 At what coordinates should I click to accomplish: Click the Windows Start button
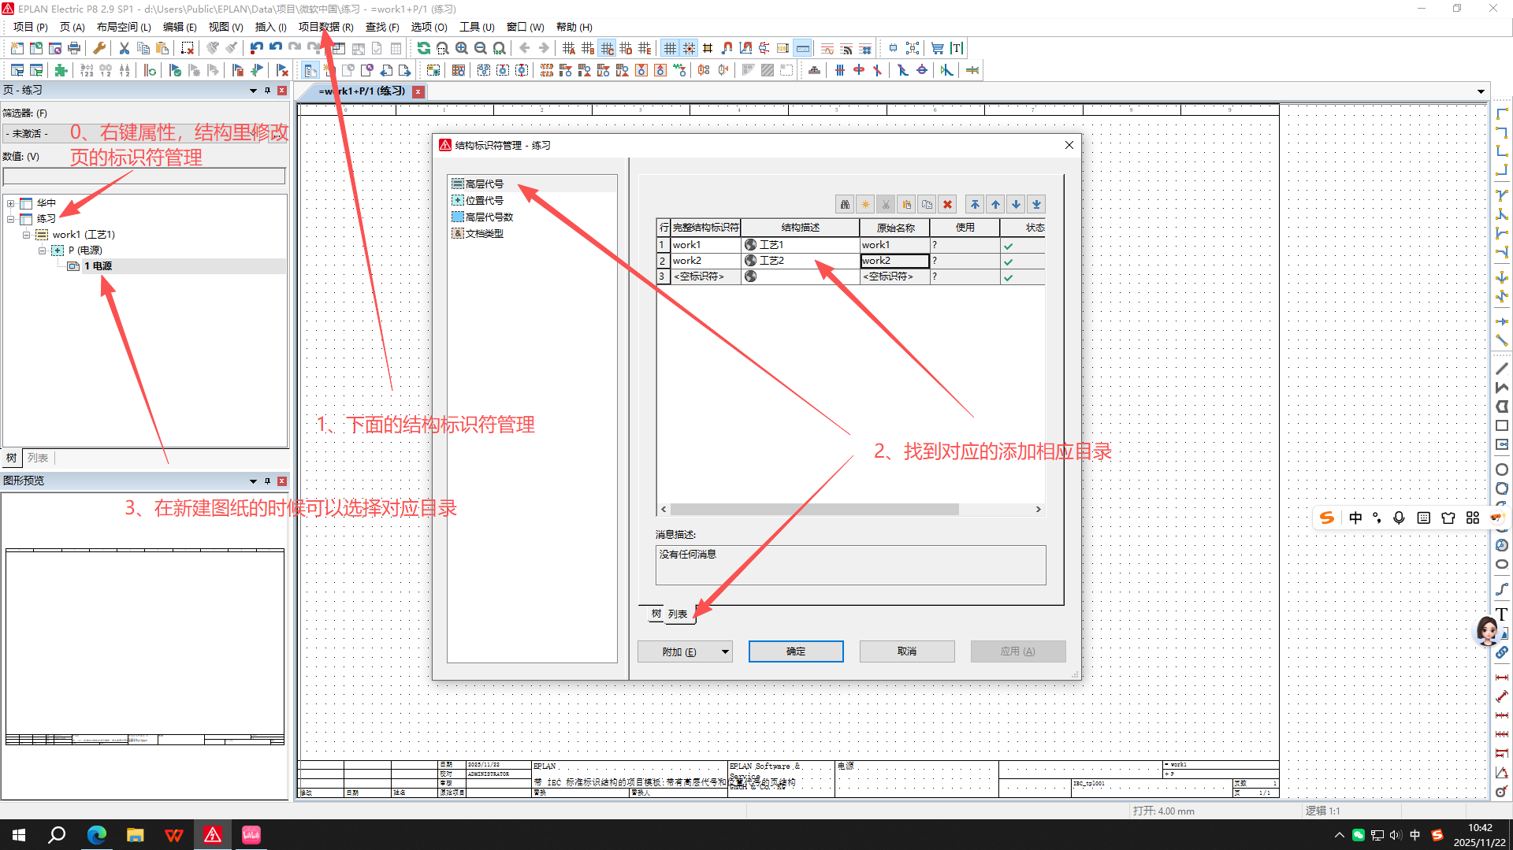pos(19,835)
